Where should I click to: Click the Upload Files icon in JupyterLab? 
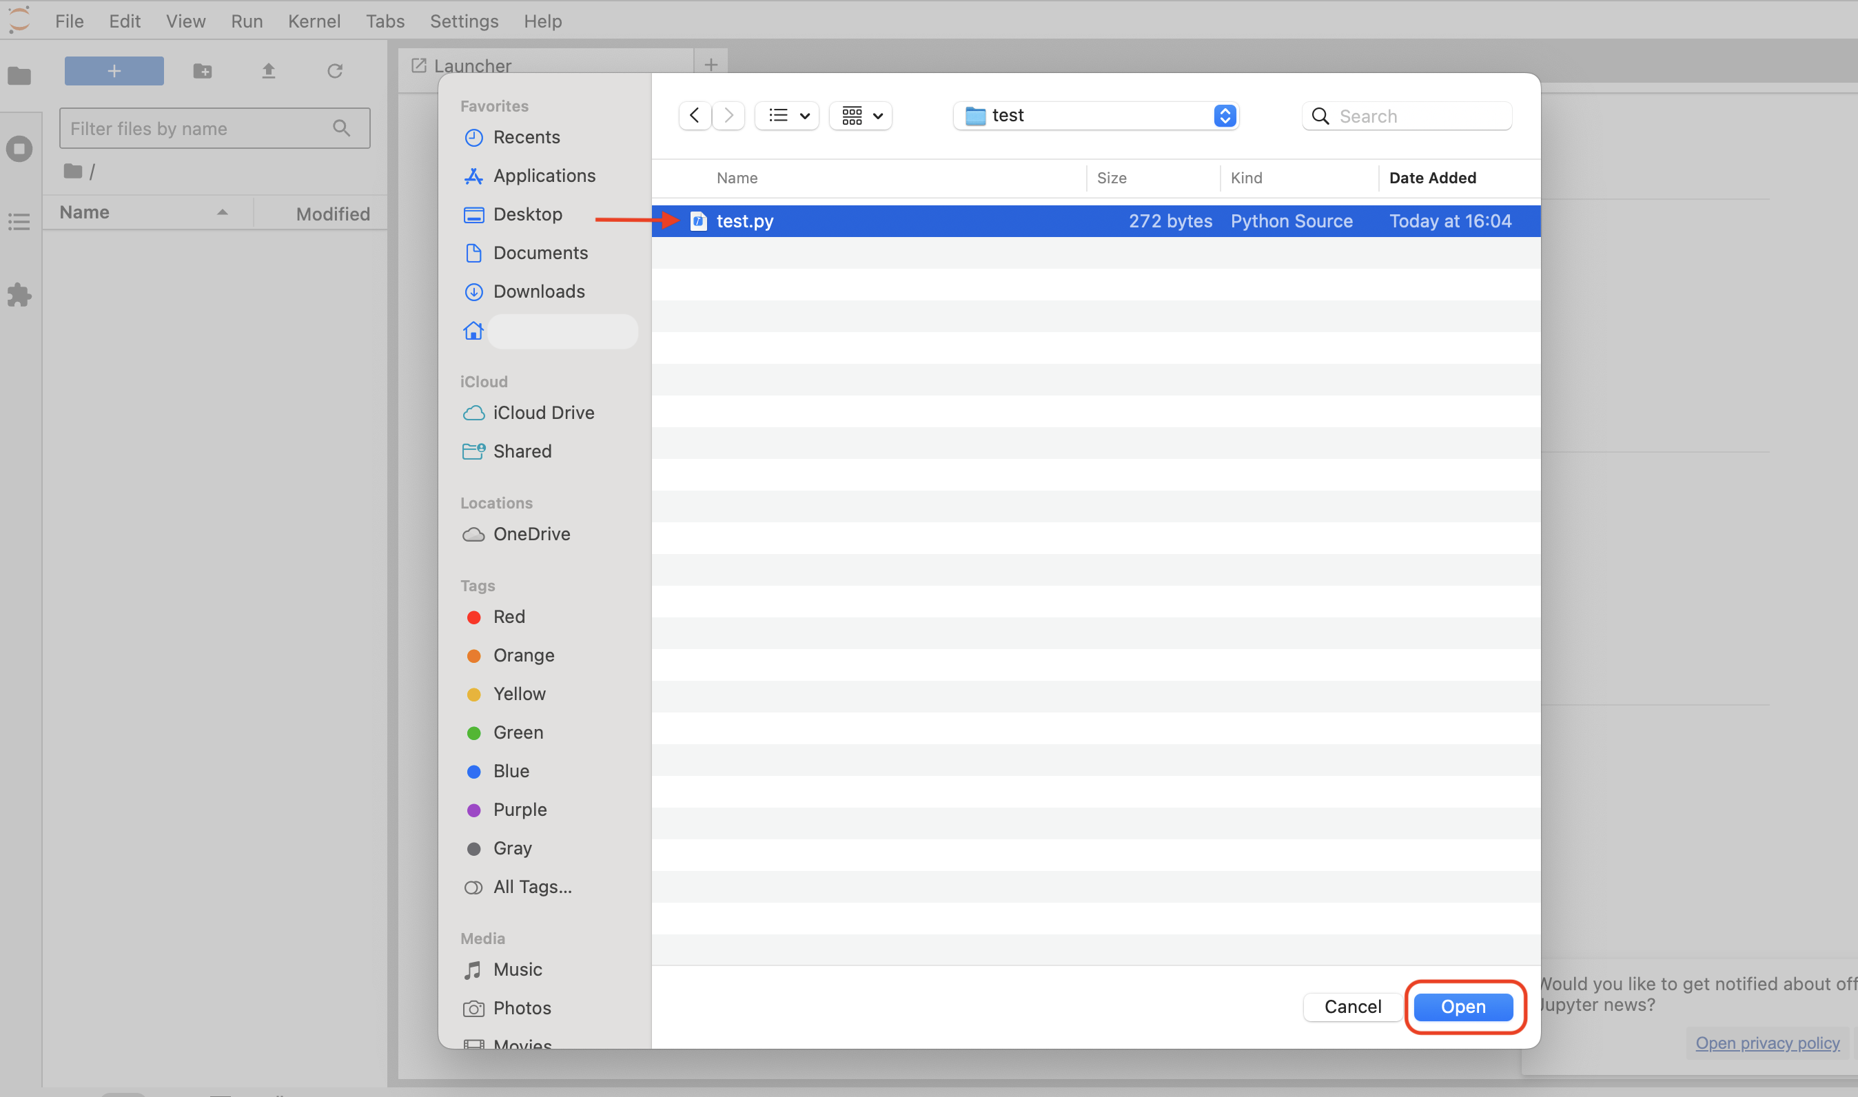point(268,71)
